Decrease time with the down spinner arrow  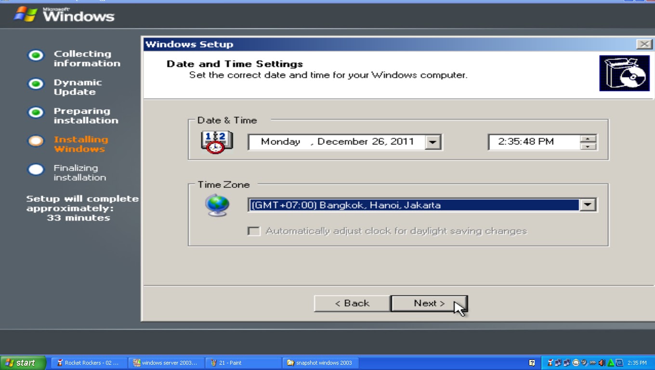(x=589, y=146)
